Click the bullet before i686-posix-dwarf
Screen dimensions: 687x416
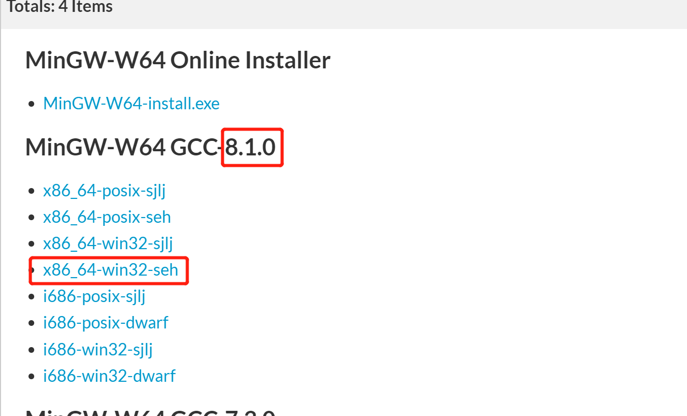coord(32,324)
